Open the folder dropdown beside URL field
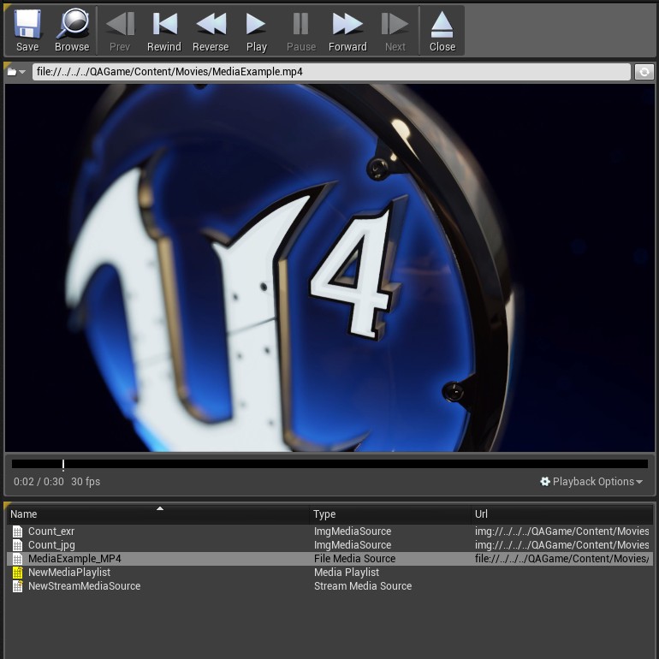 pos(16,72)
